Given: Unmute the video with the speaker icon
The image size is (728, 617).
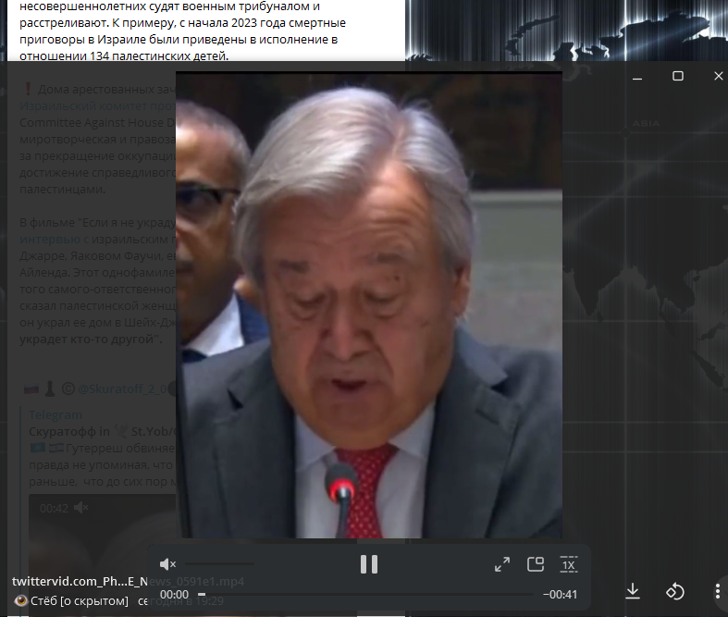Looking at the screenshot, I should click(x=167, y=564).
